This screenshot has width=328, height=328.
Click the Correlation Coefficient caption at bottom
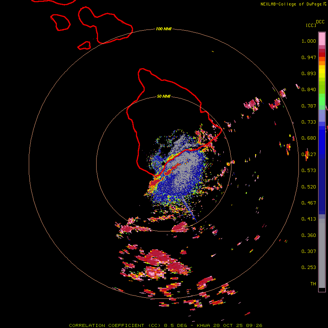click(x=165, y=325)
